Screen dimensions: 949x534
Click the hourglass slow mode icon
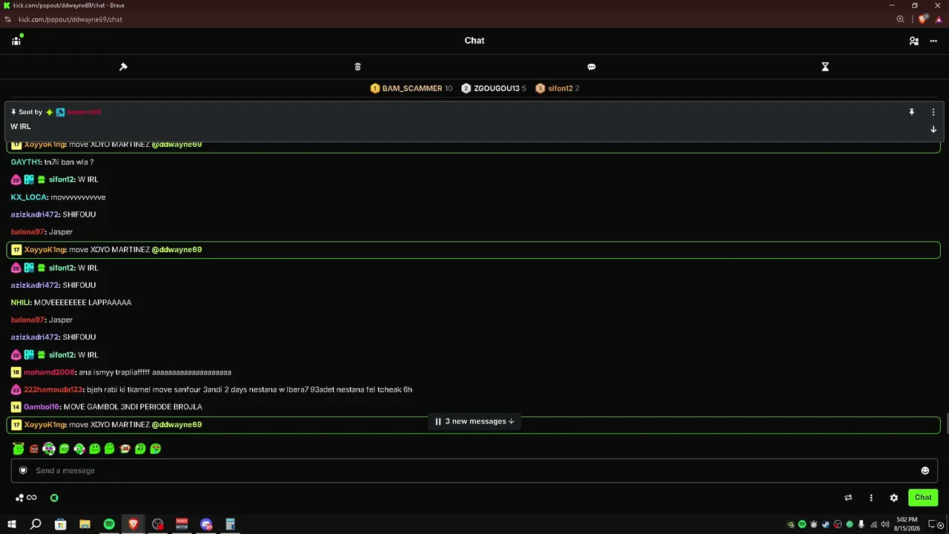point(825,67)
